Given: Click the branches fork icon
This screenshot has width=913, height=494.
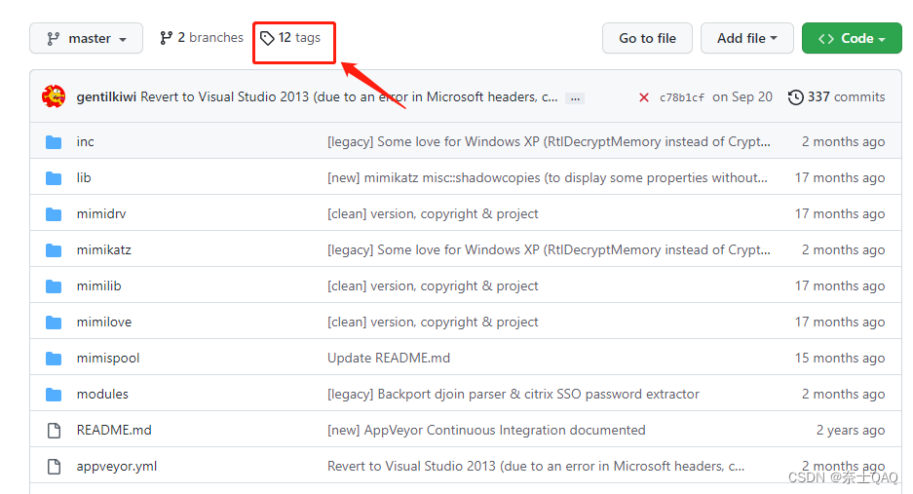Looking at the screenshot, I should 166,38.
